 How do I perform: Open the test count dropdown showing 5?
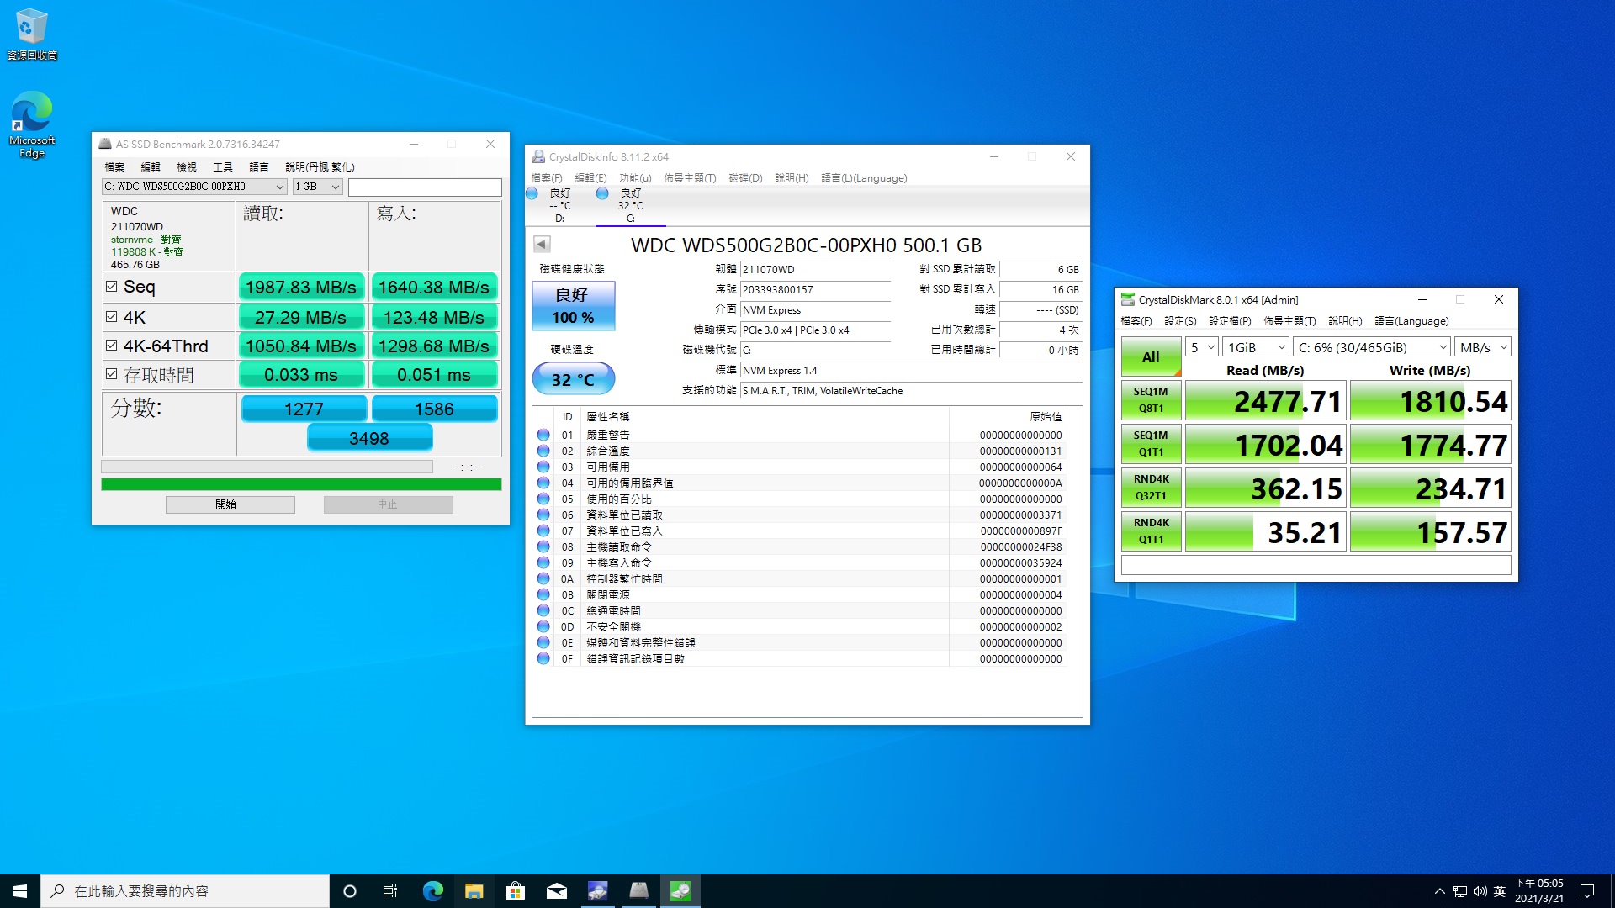[1202, 347]
